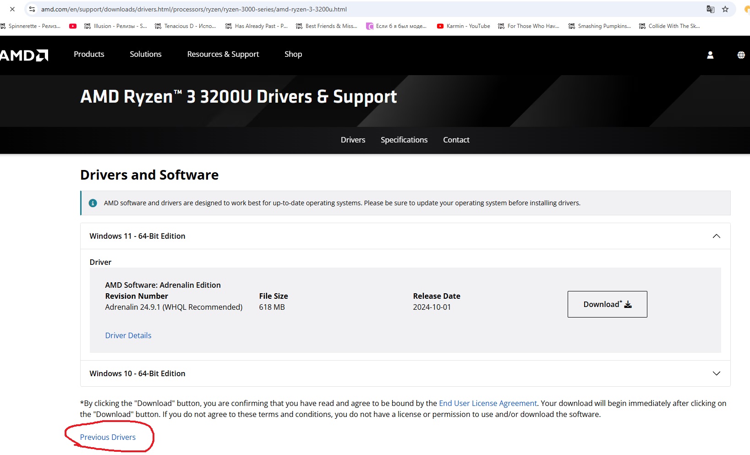This screenshot has height=455, width=750.
Task: Switch to the Contact tab
Action: coord(456,140)
